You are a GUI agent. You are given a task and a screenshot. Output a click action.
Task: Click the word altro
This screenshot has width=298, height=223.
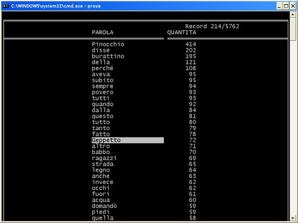(x=101, y=146)
